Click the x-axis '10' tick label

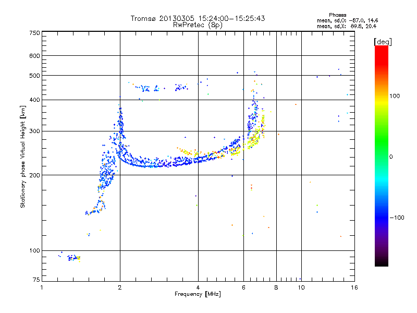tap(301, 287)
